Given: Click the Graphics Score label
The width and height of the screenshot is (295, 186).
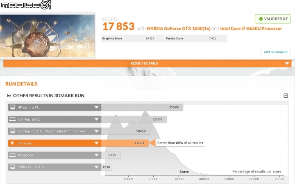Looking at the screenshot, I should click(x=112, y=38).
